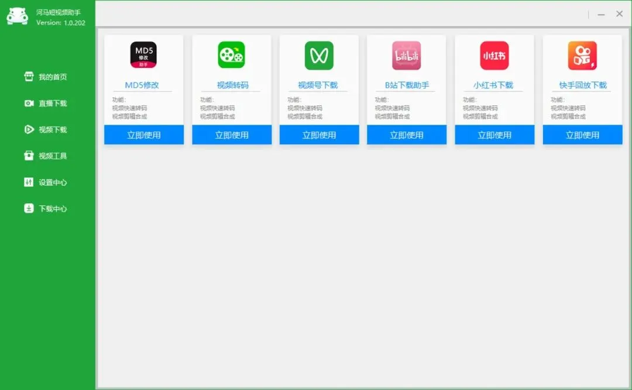Open the 下载中心 download icon
The image size is (632, 390).
[x=29, y=208]
